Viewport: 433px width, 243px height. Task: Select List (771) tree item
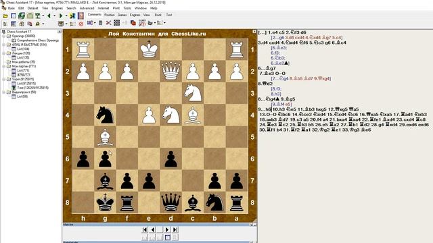23,70
